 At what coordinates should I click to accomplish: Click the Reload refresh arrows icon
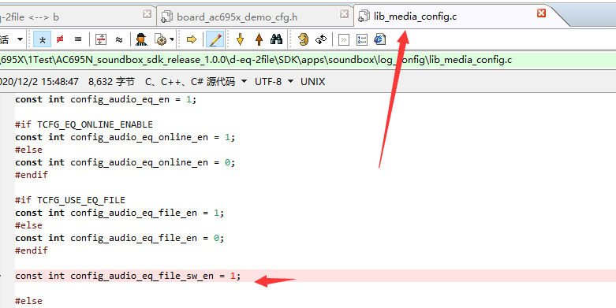tap(321, 39)
